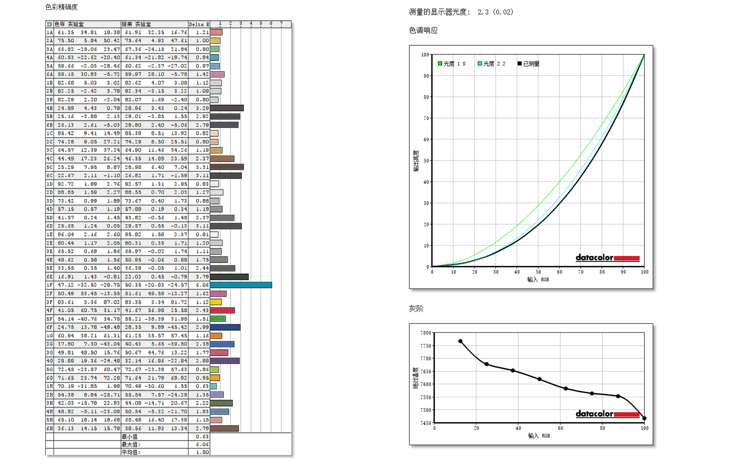Click the 色彩精确度 heading
743x464 pixels.
pyautogui.click(x=61, y=7)
